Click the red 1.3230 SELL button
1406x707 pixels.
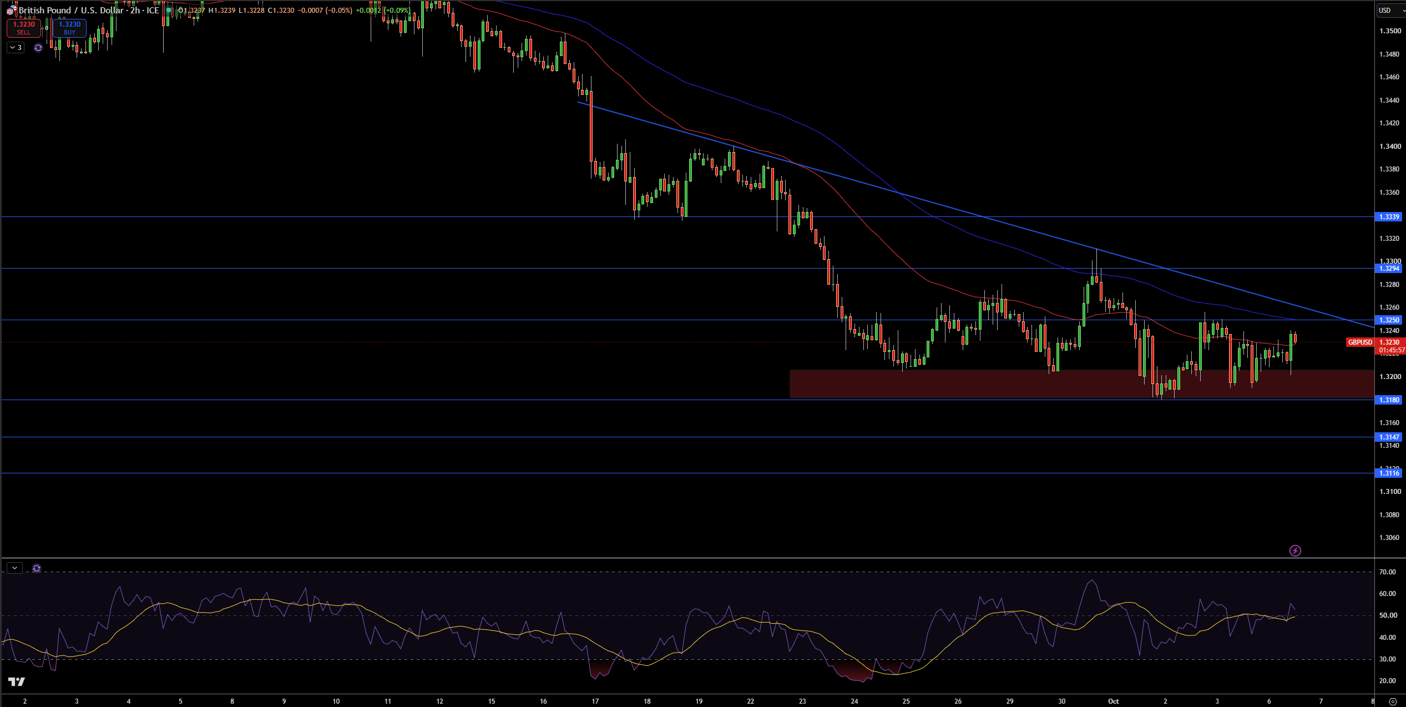[x=24, y=28]
